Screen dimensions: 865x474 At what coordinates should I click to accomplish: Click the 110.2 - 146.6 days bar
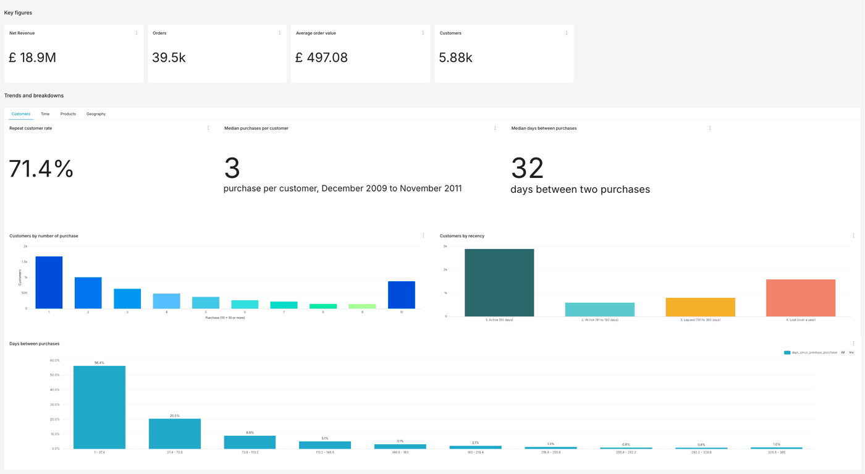click(325, 445)
